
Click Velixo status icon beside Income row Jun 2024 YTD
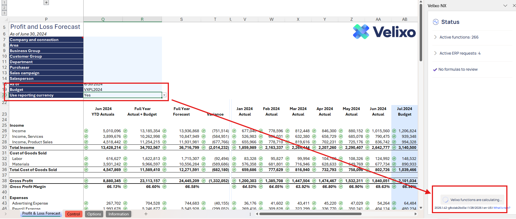coord(86,131)
